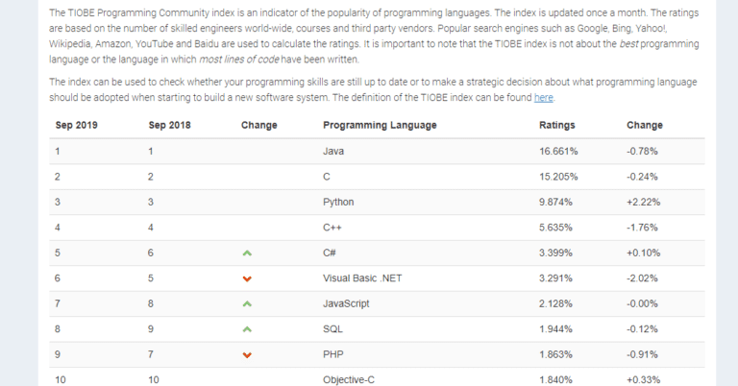Click the green up arrow beside SQL
The height and width of the screenshot is (386, 738).
coord(247,329)
